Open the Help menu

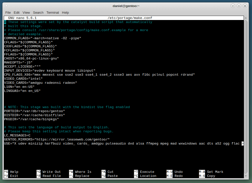65,12
